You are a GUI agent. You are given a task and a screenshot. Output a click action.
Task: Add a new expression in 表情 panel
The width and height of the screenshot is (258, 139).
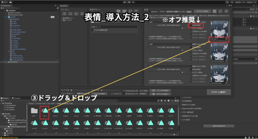(x=214, y=11)
